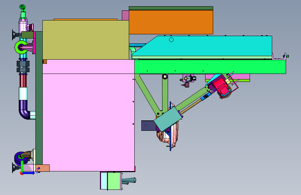
Task: Pick the light green box under cabinet
Action: pos(115,181)
